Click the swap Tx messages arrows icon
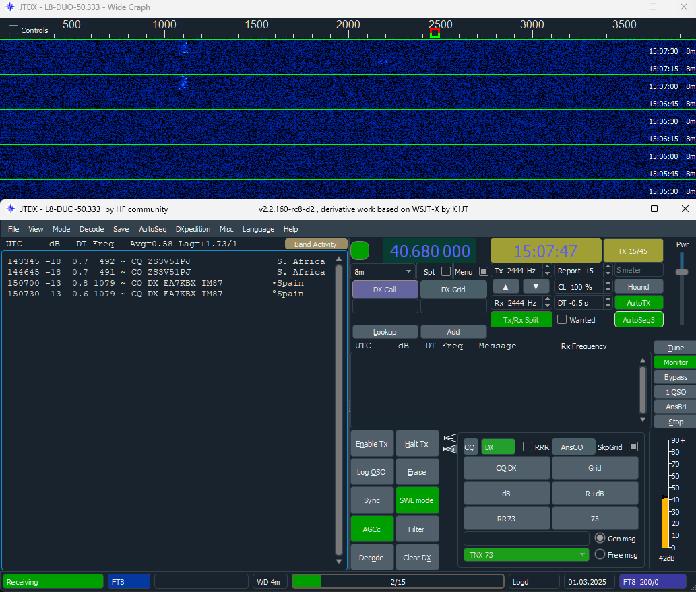 (x=450, y=444)
